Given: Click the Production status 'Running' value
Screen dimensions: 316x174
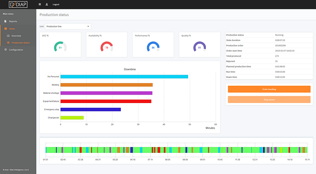Looking at the screenshot, I should (x=279, y=35).
